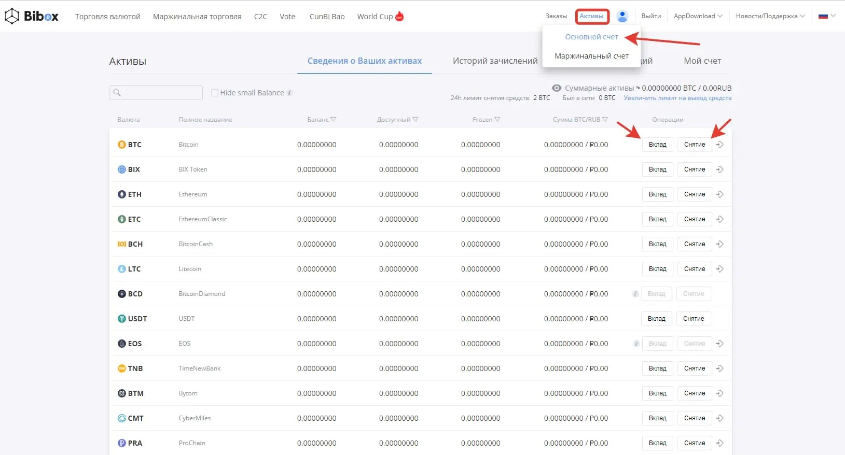
Task: Focus the asset search input field
Action: tap(156, 93)
